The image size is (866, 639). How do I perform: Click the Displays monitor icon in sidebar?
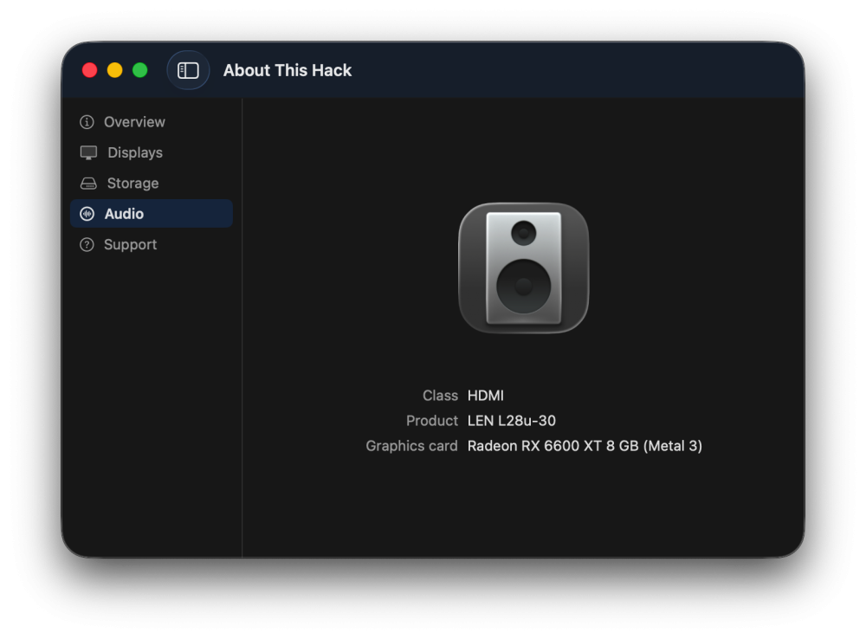tap(88, 152)
